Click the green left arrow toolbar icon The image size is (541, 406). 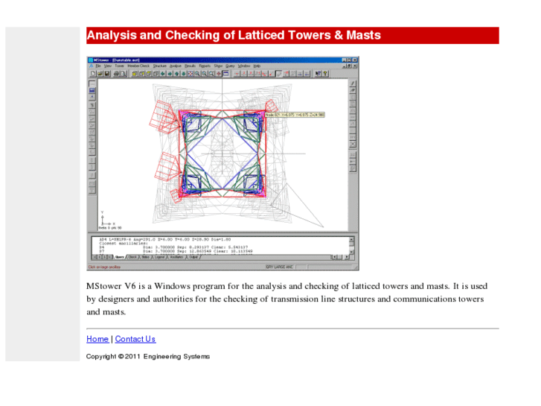click(x=162, y=74)
